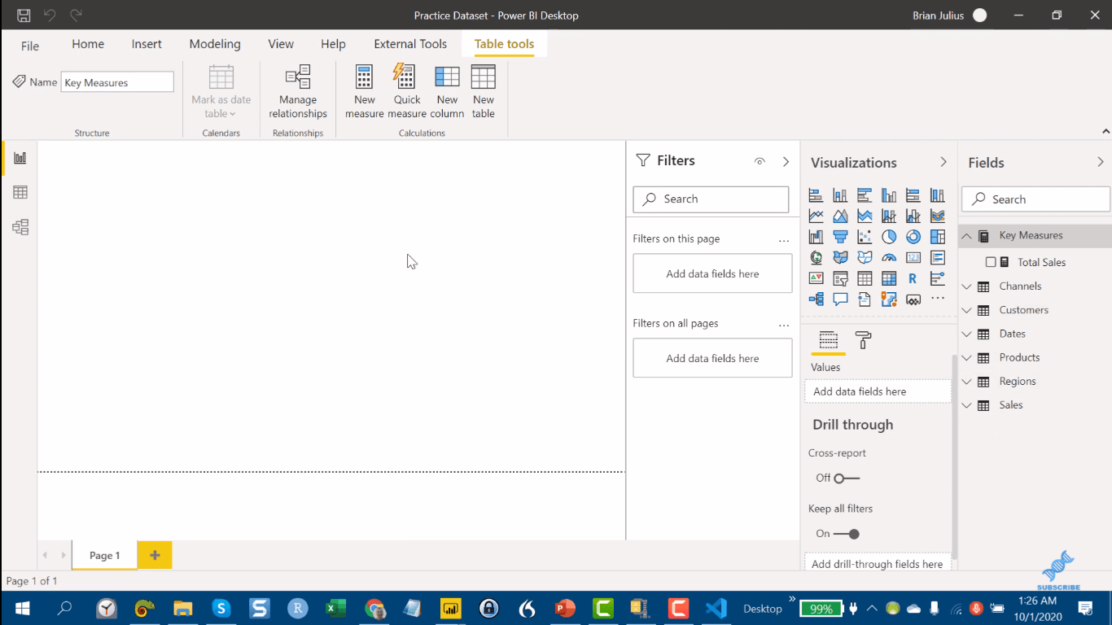Image resolution: width=1112 pixels, height=625 pixels.
Task: Select the Funnel visualization
Action: point(840,237)
